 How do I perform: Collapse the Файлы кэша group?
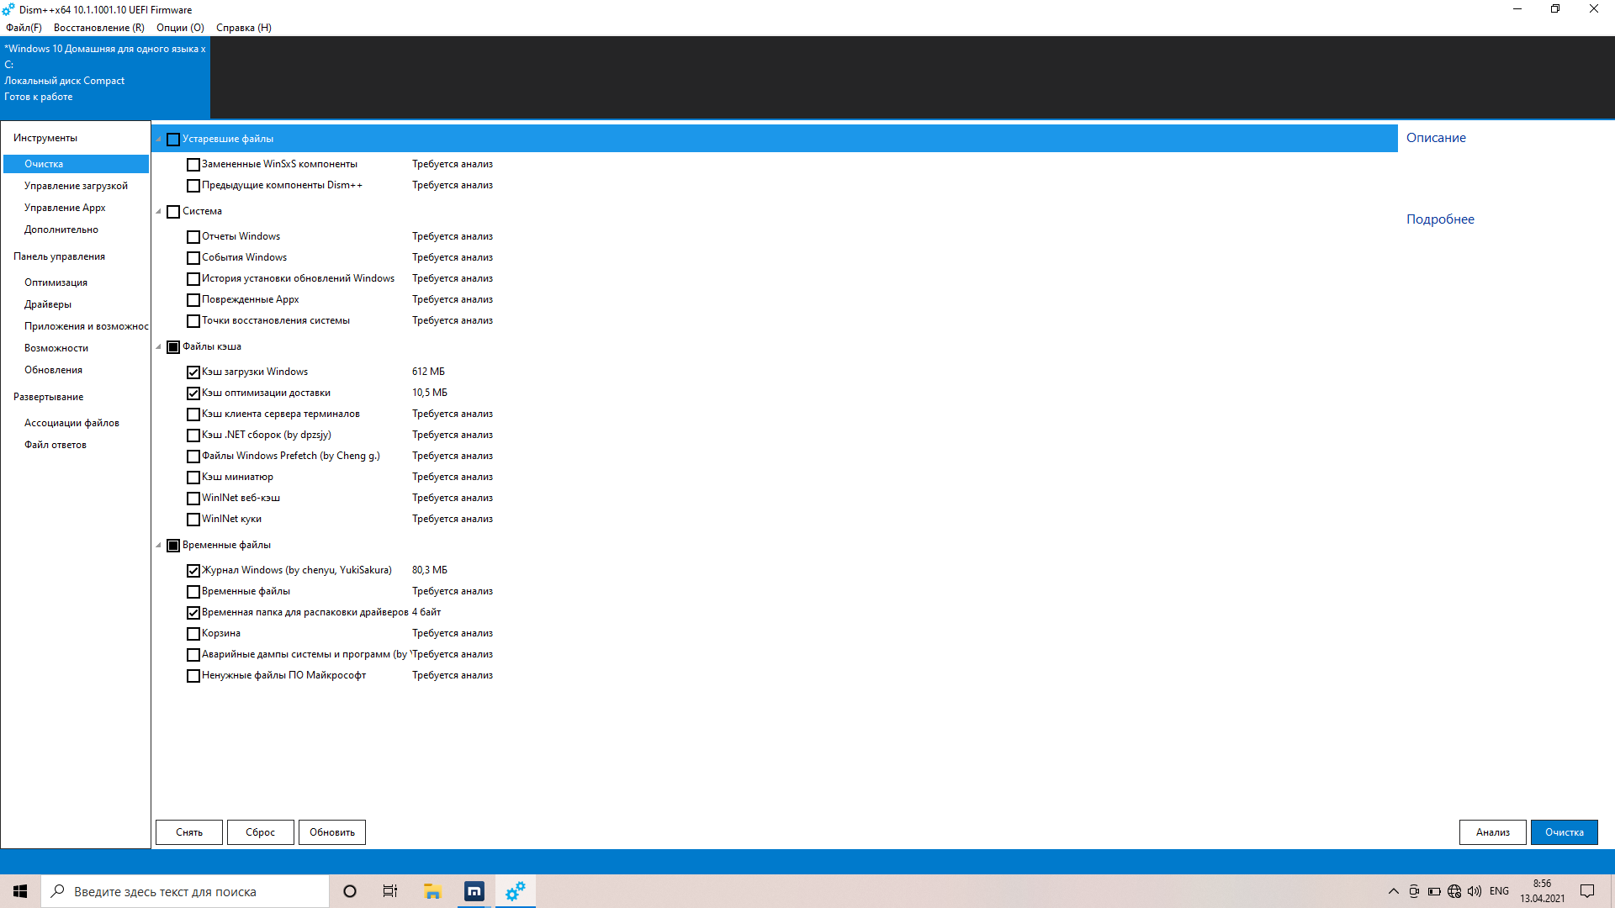coord(158,347)
